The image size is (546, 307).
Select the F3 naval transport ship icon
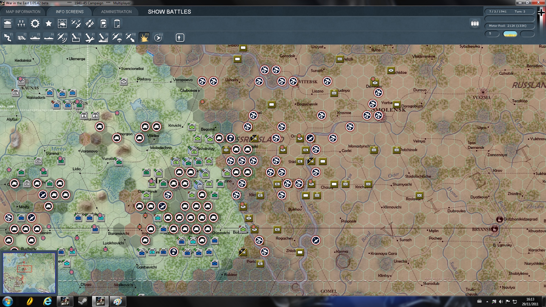click(x=35, y=38)
